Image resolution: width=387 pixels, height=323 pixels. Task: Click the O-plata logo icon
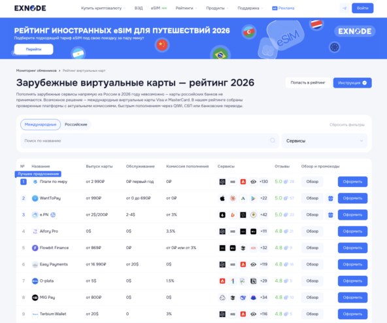[x=35, y=281]
